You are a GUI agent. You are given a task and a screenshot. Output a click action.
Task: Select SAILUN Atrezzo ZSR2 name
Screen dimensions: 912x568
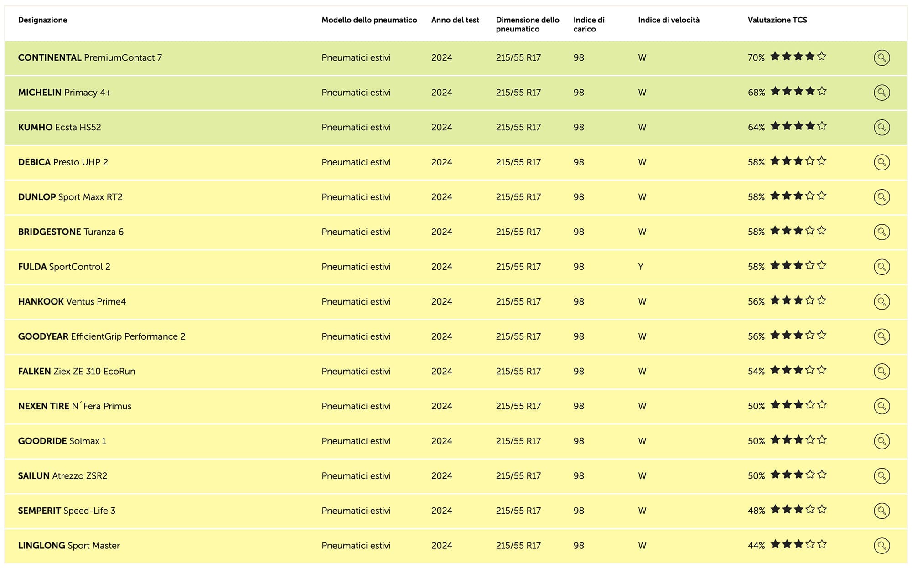(62, 476)
